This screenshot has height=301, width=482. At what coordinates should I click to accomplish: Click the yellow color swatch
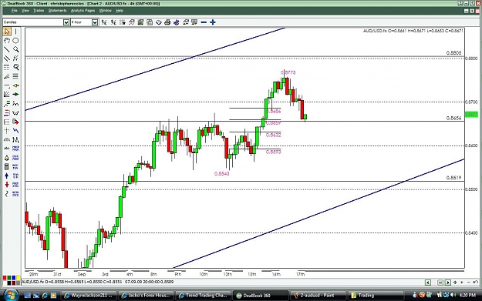pos(19,278)
